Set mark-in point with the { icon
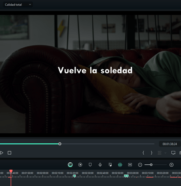 tap(143, 153)
